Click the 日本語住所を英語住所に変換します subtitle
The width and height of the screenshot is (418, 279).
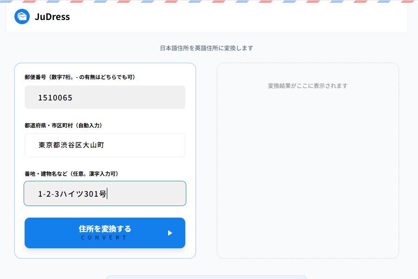(207, 48)
